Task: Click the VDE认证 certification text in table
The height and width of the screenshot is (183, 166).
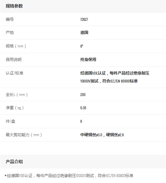Action: click(x=99, y=73)
